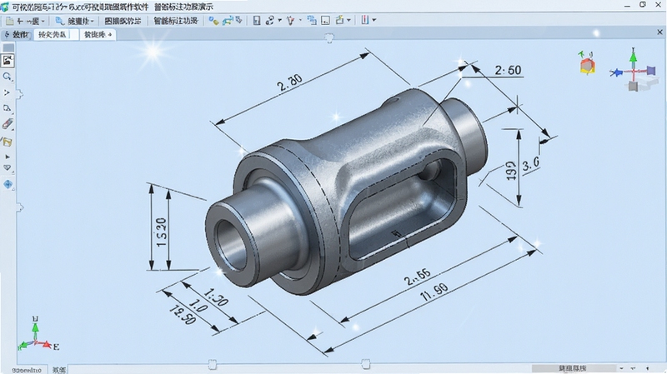Open the dropdown arrow after bottom-right status field
667x374 pixels.
click(621, 368)
